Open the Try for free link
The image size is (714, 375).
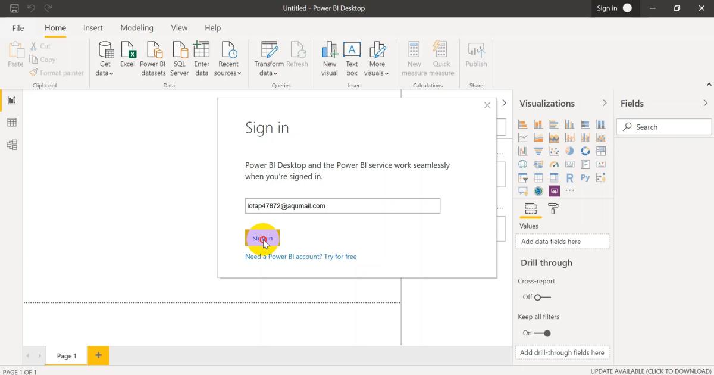[x=339, y=256]
